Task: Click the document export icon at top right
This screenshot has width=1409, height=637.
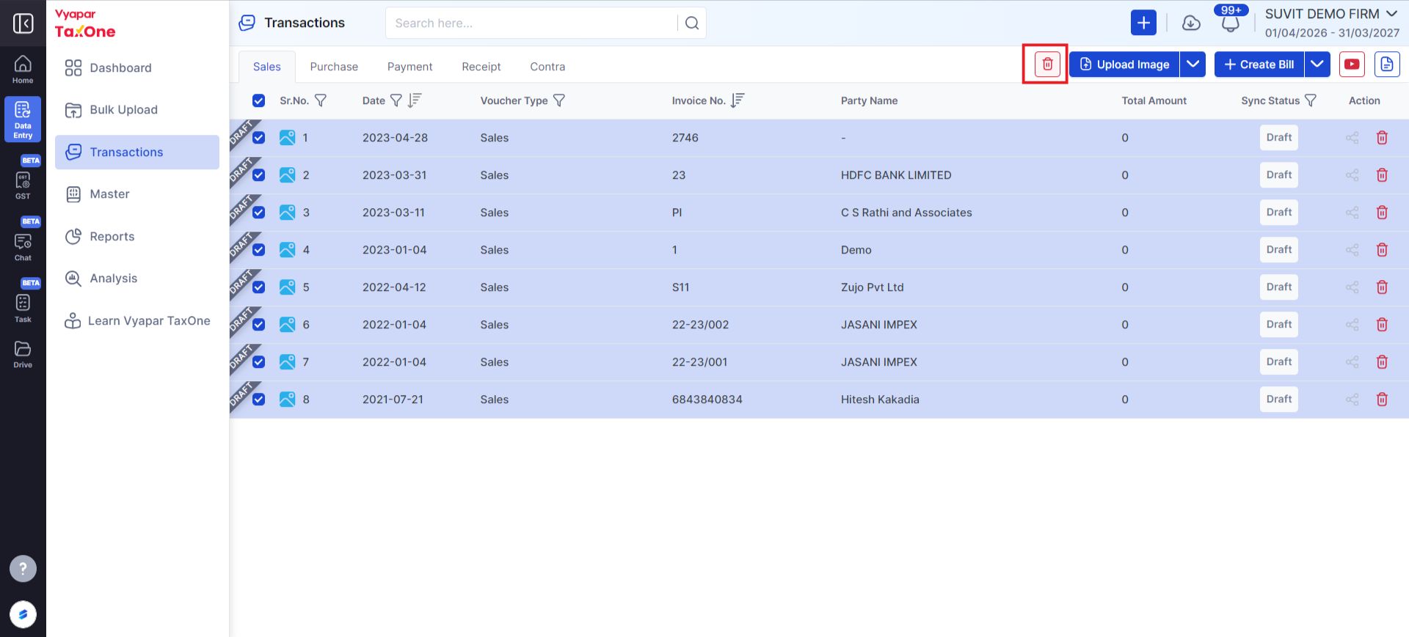Action: [1387, 65]
